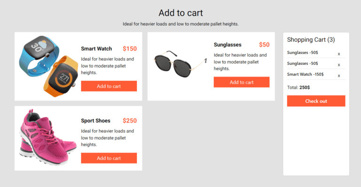Open the Sunglasses product image

click(x=180, y=64)
